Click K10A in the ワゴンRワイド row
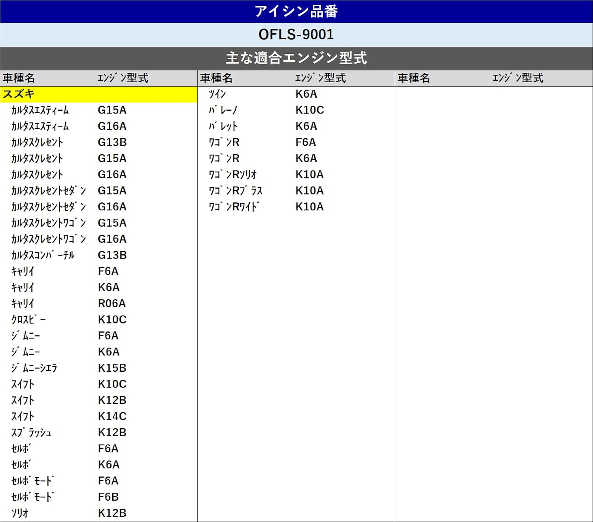Image resolution: width=593 pixels, height=522 pixels. (x=310, y=207)
